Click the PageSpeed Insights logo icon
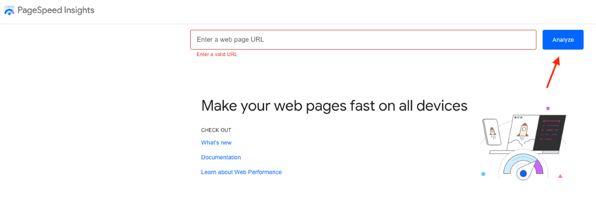Viewport: 596px width, 202px height. pyautogui.click(x=9, y=10)
